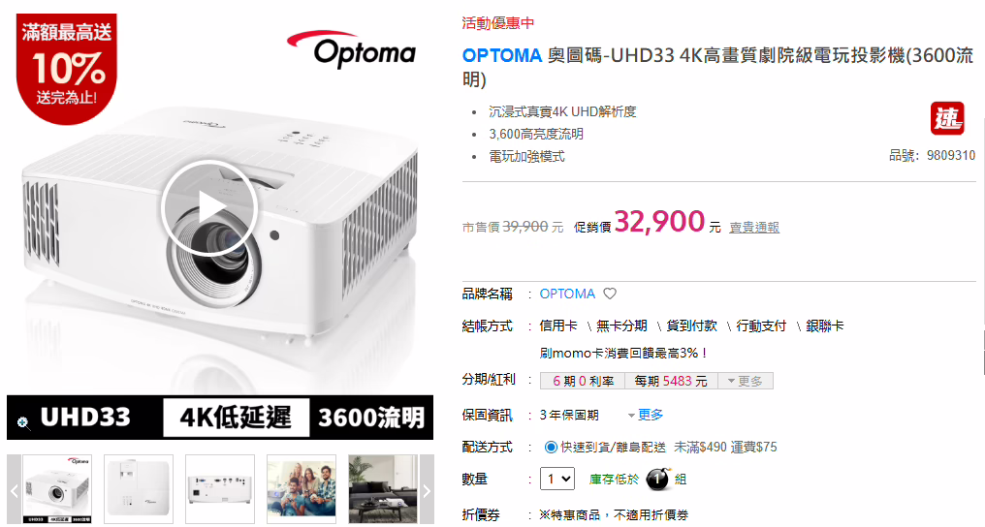Open the quantity dropdown
This screenshot has height=527, width=985.
pos(557,480)
